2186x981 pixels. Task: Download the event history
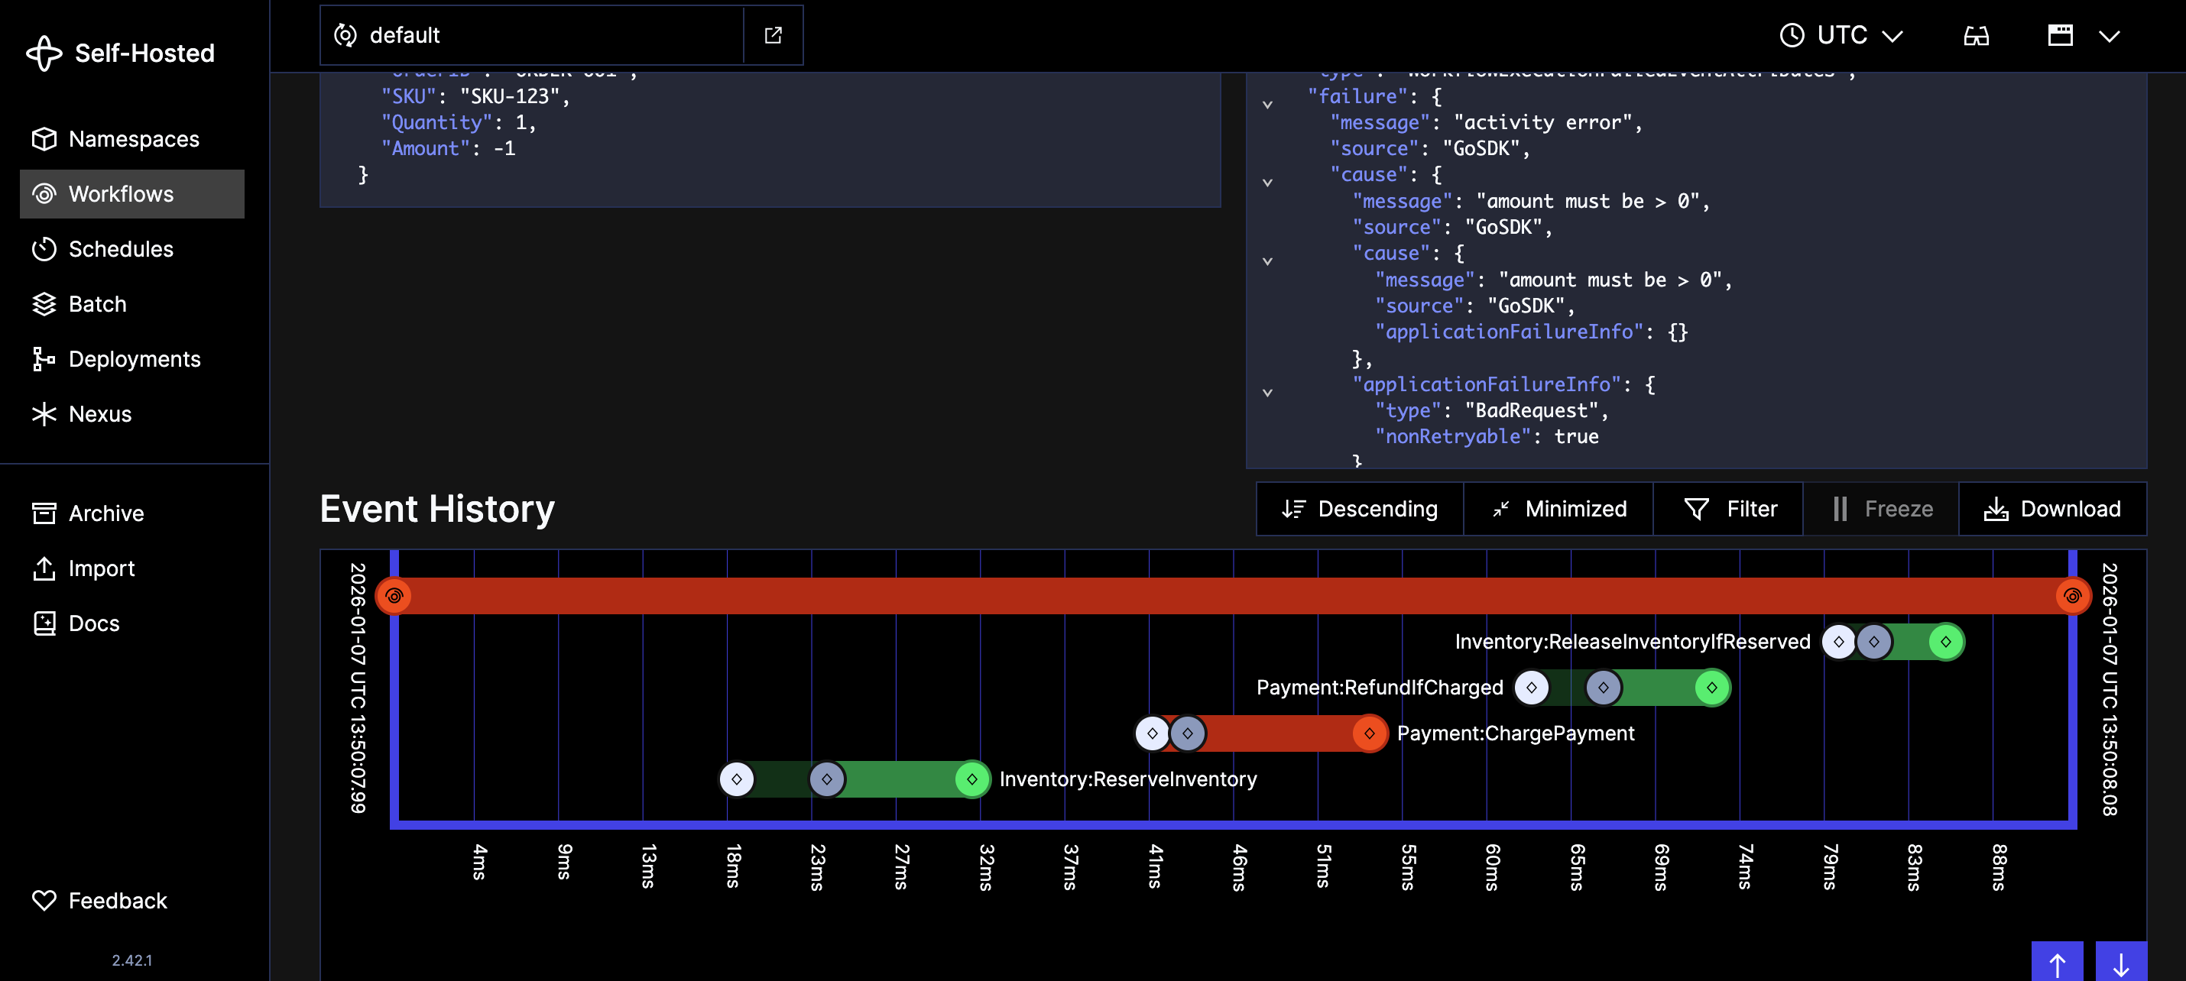click(x=2053, y=508)
